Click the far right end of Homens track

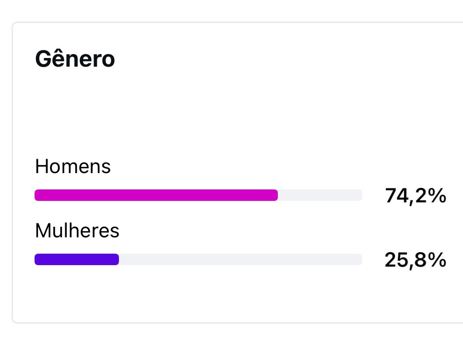(360, 195)
